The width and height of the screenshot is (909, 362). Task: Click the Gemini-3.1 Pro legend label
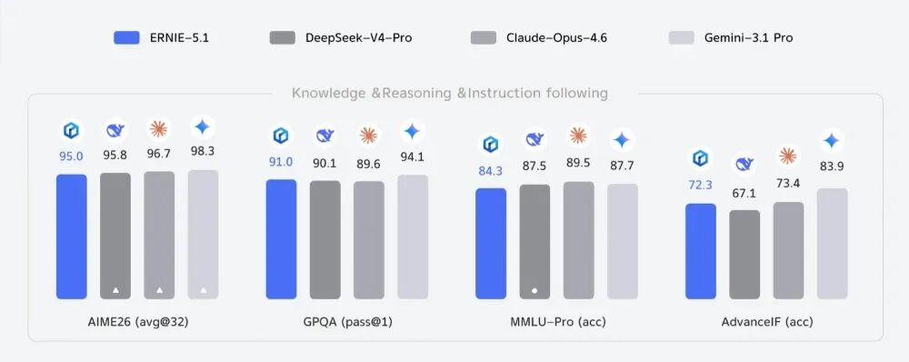(x=747, y=38)
